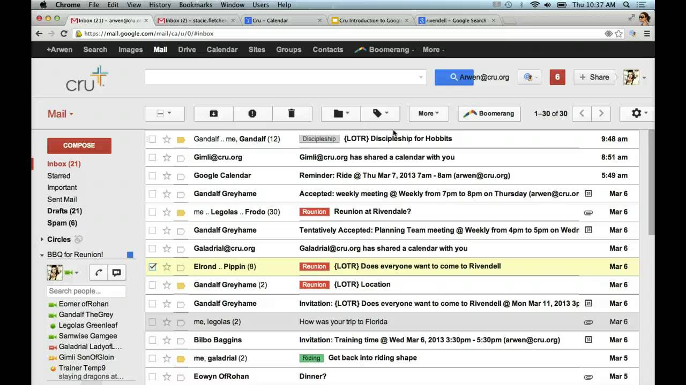Open the Drive item in top bar
The height and width of the screenshot is (385, 686).
tap(187, 50)
